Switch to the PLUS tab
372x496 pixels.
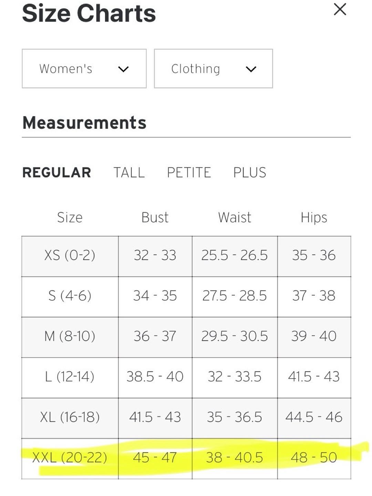(x=250, y=173)
